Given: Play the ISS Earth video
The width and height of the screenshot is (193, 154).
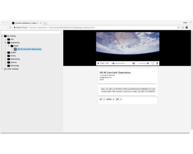Looking at the screenshot, I should click(98, 63).
